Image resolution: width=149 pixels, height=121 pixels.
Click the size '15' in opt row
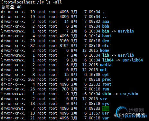pyautogui.click(x=66, y=75)
